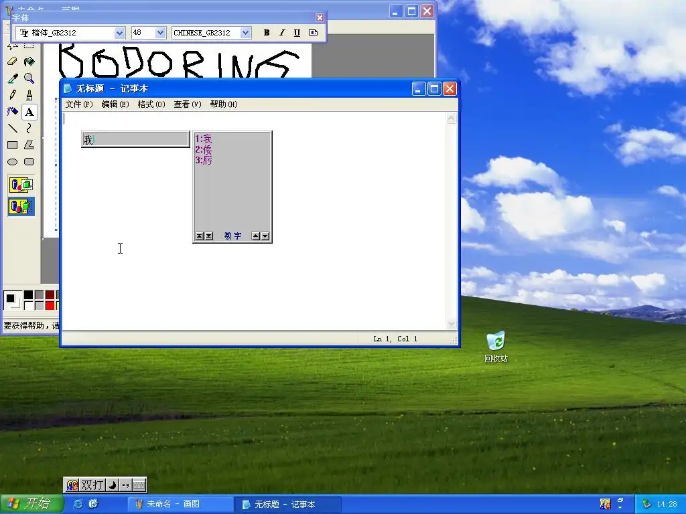The image size is (686, 514).
Task: Click the system clock showing 14:28
Action: (x=667, y=504)
